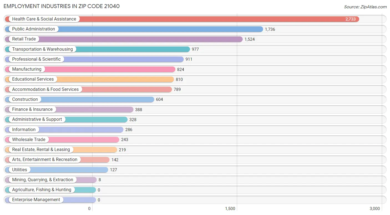Select Accommodation & Food Services label
This screenshot has height=215, width=390.
coord(45,89)
